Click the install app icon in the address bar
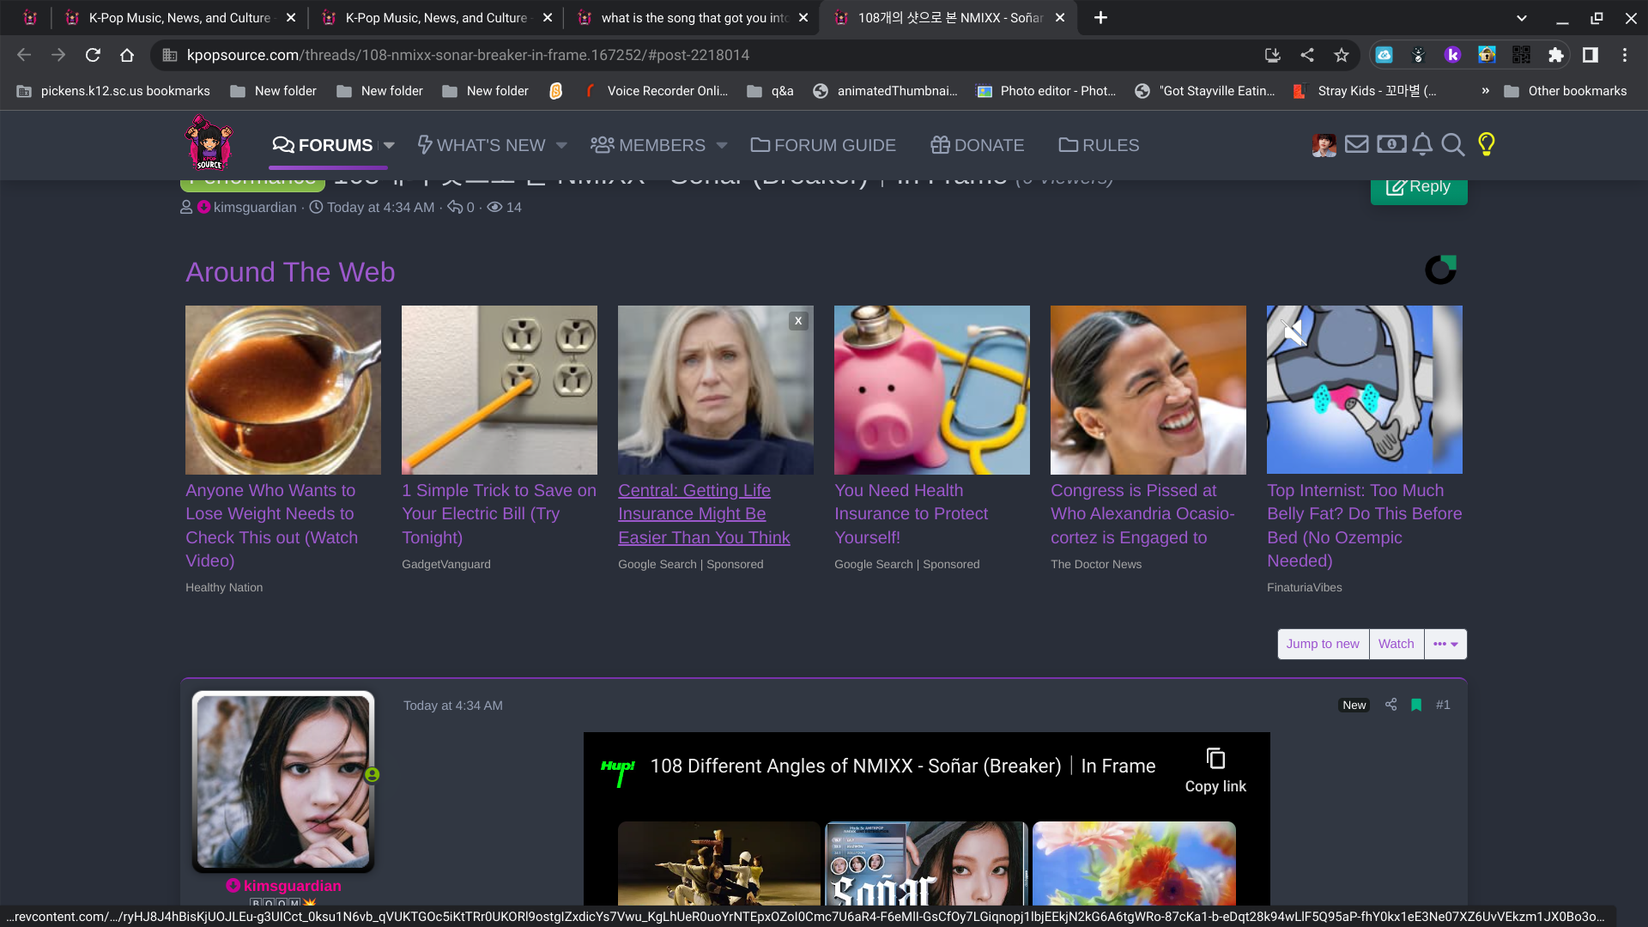Image resolution: width=1648 pixels, height=927 pixels. (1273, 55)
